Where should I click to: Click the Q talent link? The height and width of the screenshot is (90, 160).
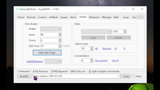(115, 49)
